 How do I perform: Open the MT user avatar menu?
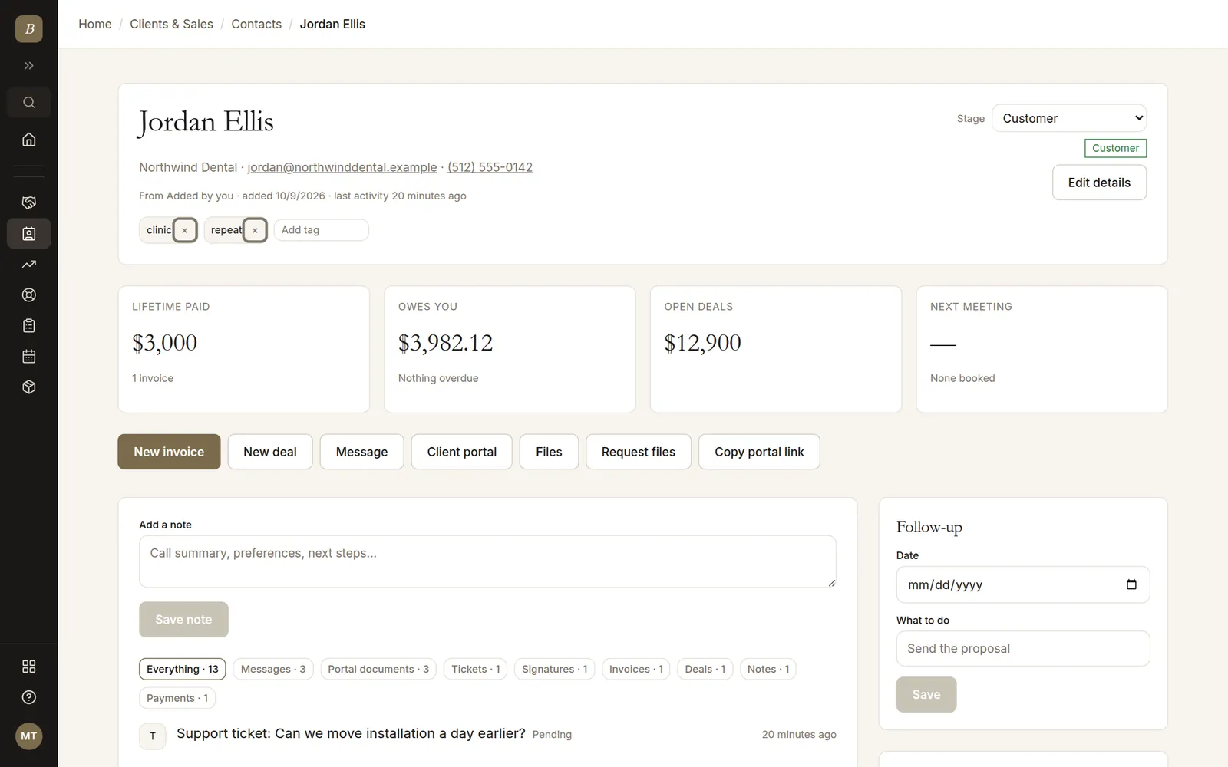[x=29, y=736]
